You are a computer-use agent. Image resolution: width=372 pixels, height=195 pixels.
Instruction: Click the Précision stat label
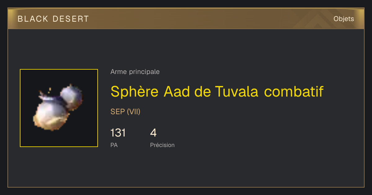[x=162, y=145]
